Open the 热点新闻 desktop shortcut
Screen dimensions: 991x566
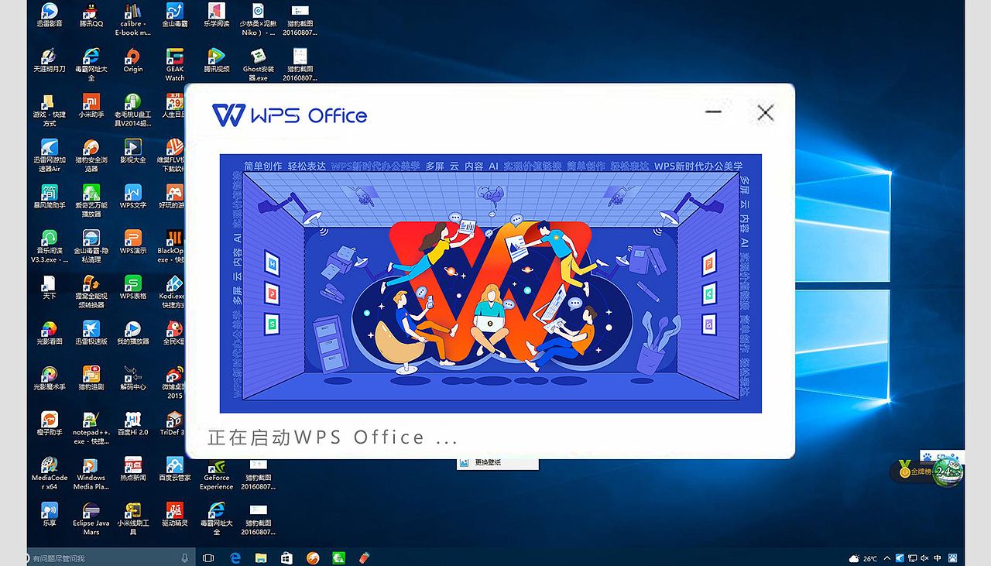point(133,469)
